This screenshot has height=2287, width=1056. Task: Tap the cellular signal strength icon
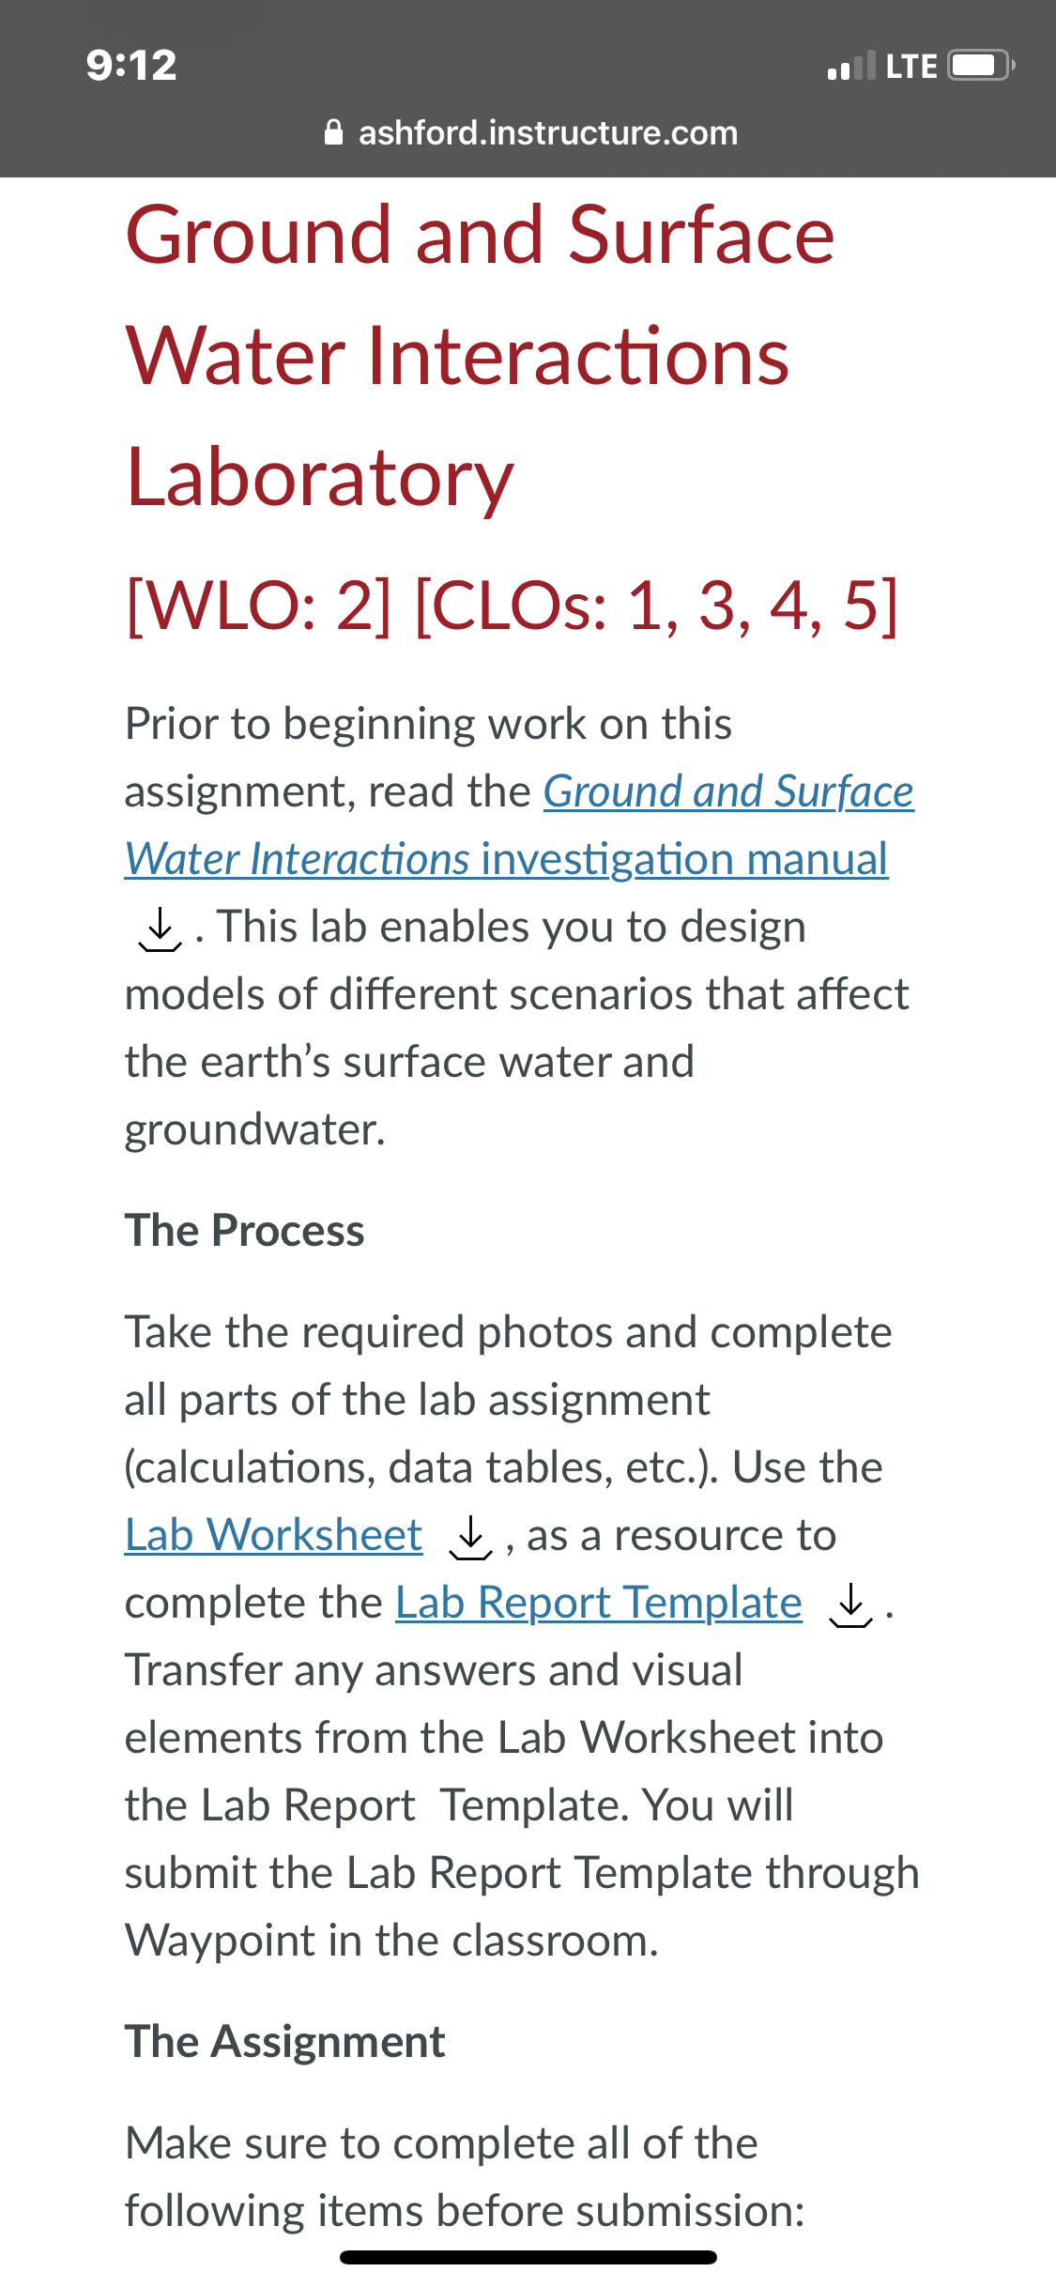tap(851, 66)
